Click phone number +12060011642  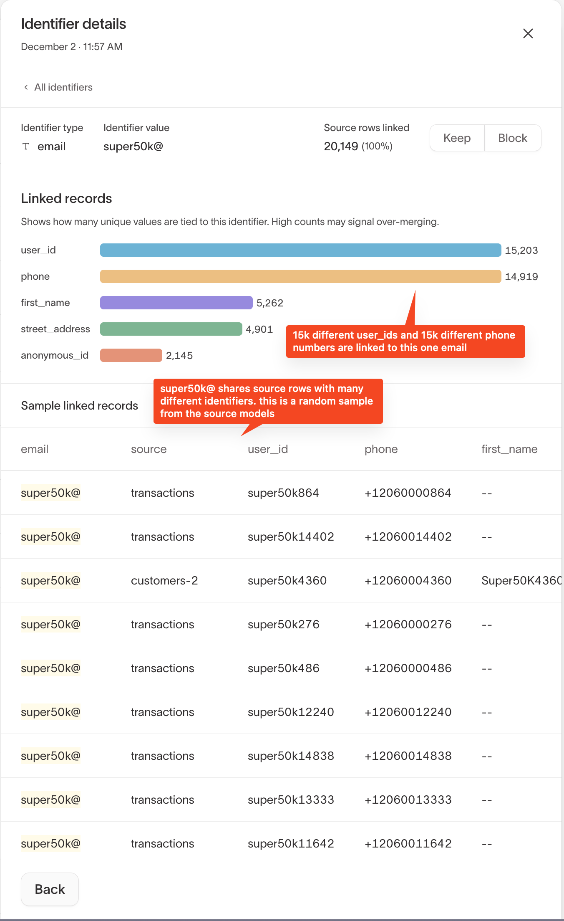tap(408, 844)
